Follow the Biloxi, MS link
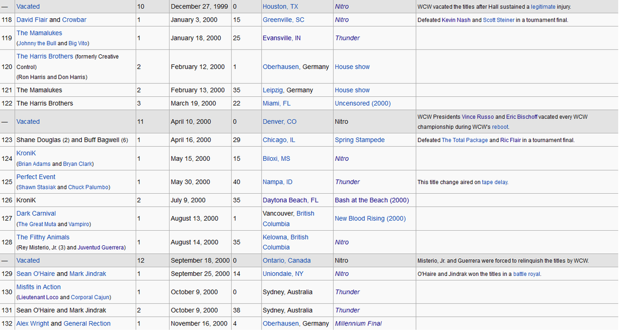 (277, 159)
